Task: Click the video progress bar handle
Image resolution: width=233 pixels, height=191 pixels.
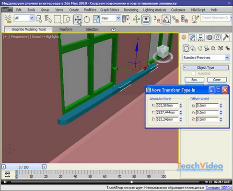Action: [x=131, y=182]
